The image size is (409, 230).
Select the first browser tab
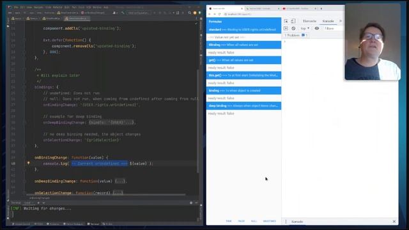pyautogui.click(x=225, y=8)
